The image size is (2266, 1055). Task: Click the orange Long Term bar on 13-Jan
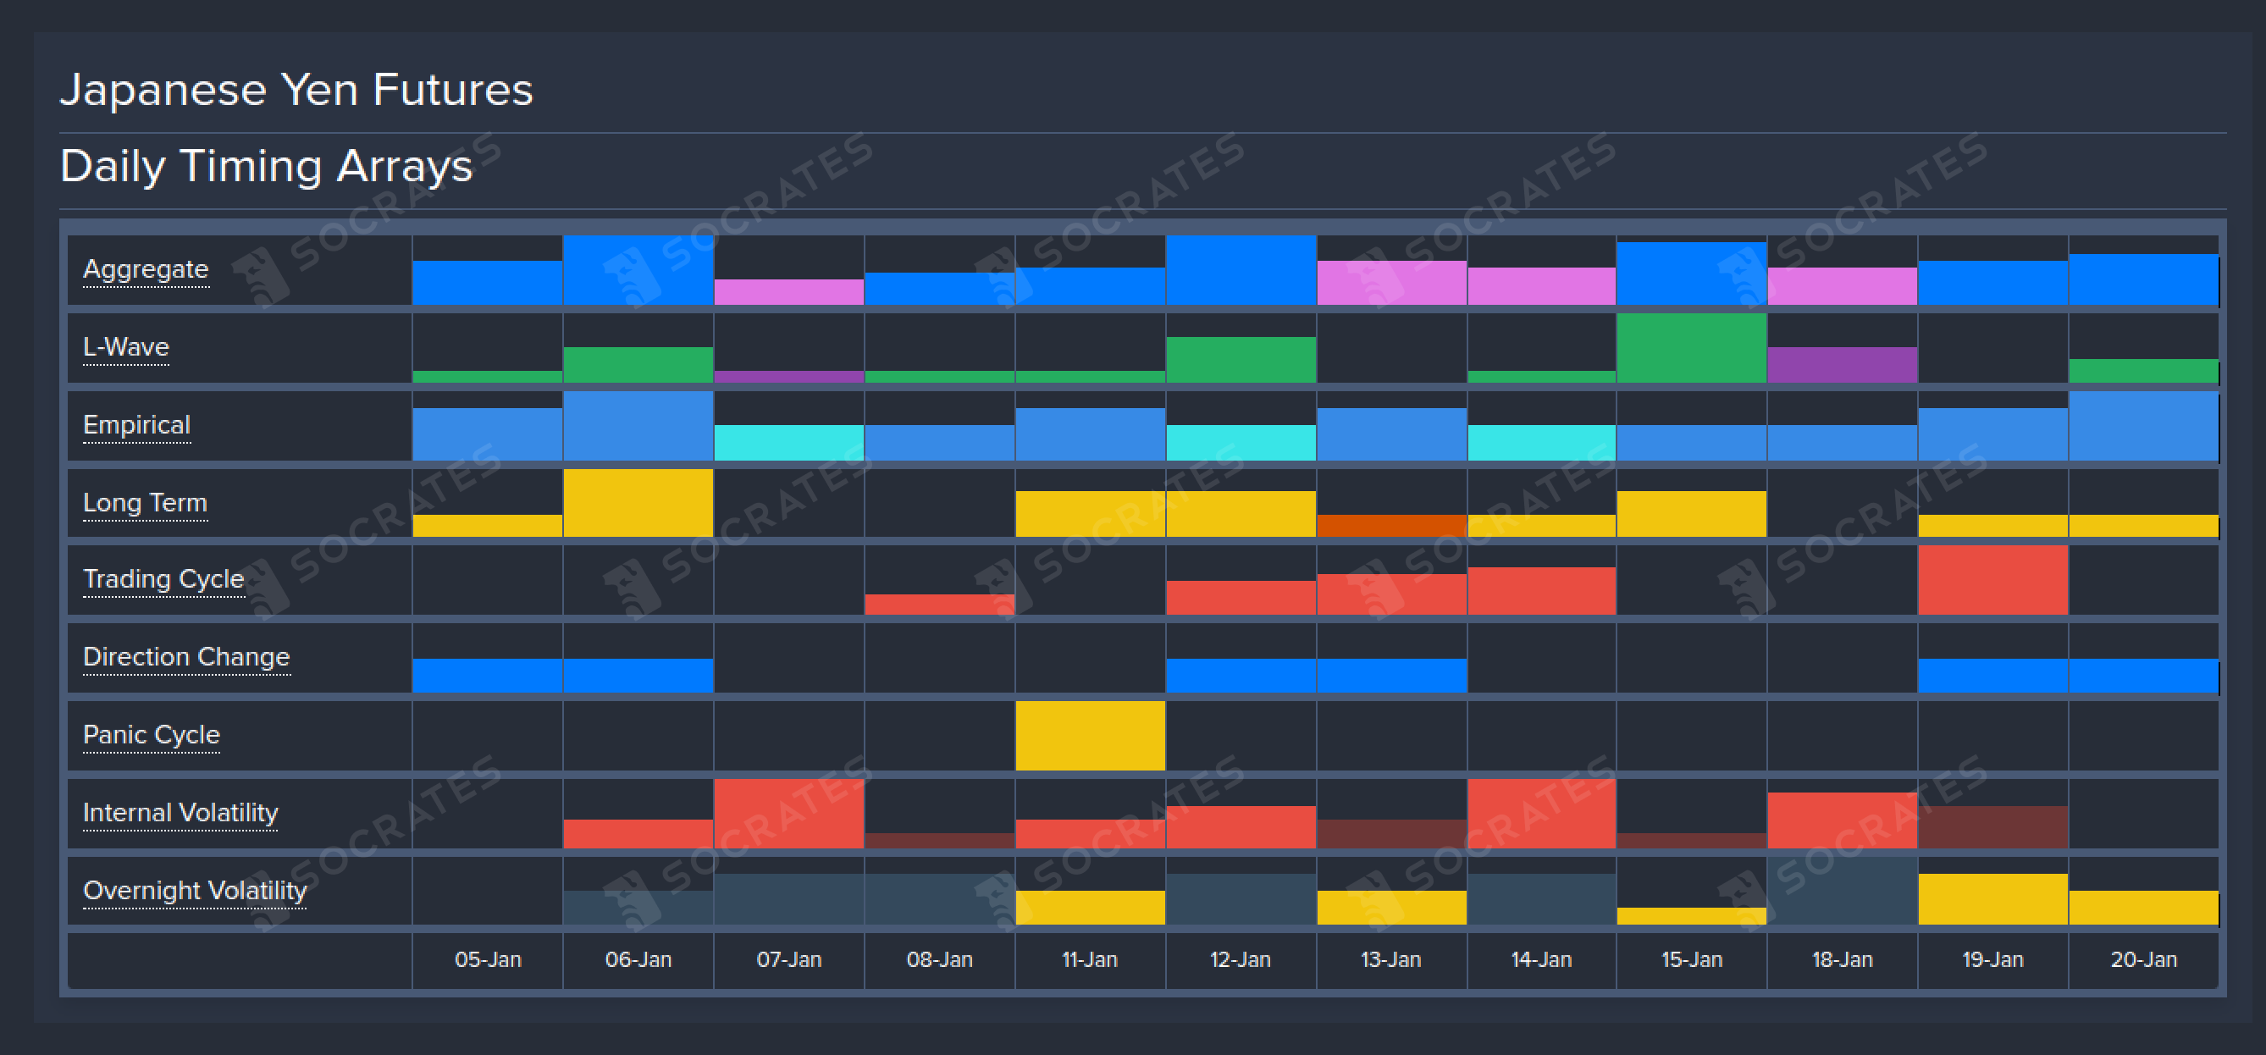click(1391, 526)
